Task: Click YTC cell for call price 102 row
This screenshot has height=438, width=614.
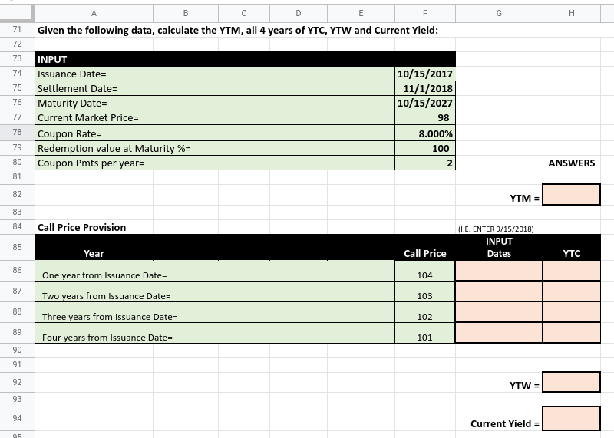Action: [x=572, y=312]
